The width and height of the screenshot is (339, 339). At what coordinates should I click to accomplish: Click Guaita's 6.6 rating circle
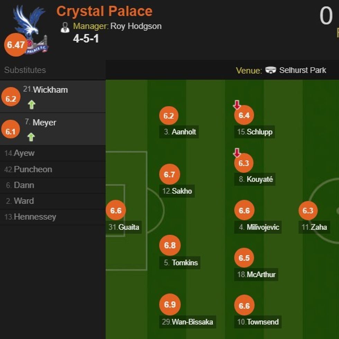point(116,210)
